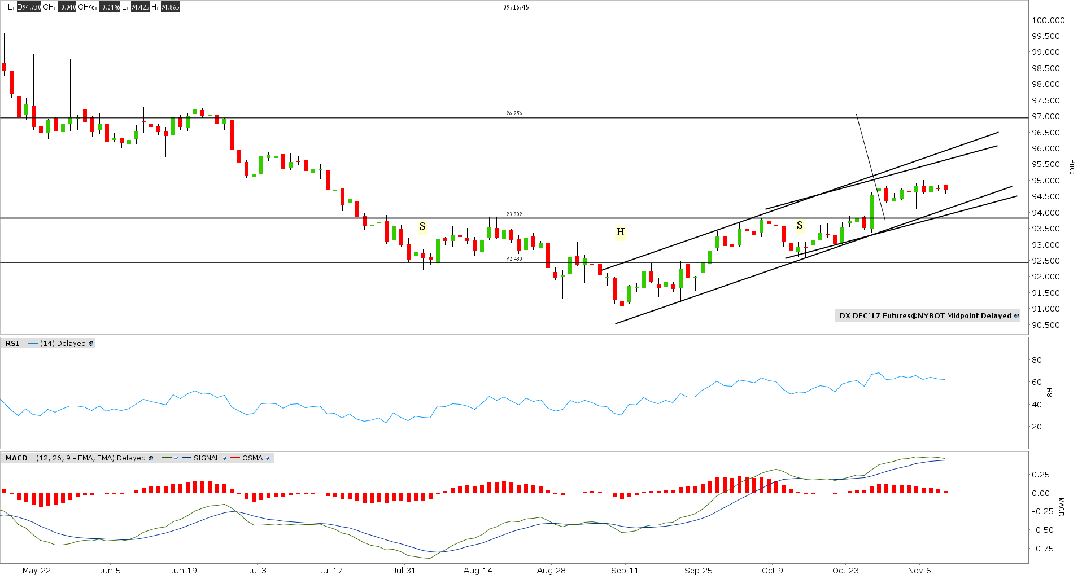This screenshot has height=579, width=1082.
Task: Click the dark blue SIGNAL line color sample
Action: tap(186, 458)
